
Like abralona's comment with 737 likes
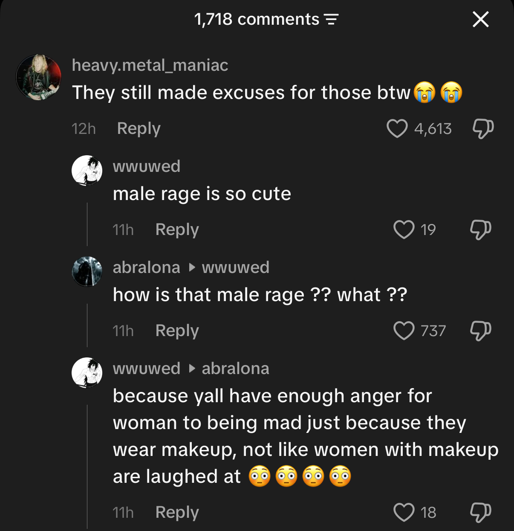point(404,331)
